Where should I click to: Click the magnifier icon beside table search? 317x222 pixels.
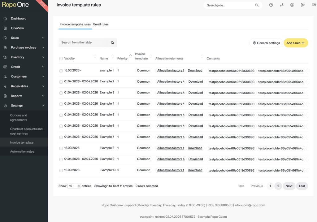pyautogui.click(x=112, y=43)
